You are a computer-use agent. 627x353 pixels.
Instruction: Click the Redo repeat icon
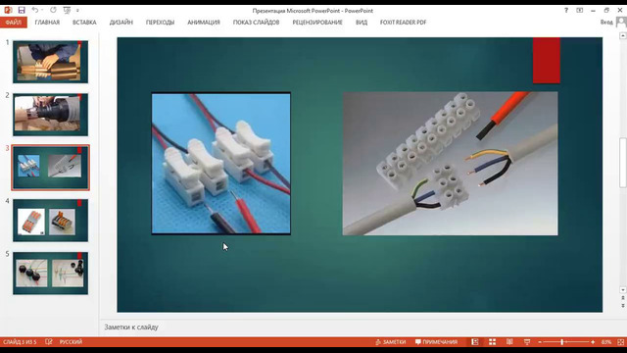pos(53,10)
